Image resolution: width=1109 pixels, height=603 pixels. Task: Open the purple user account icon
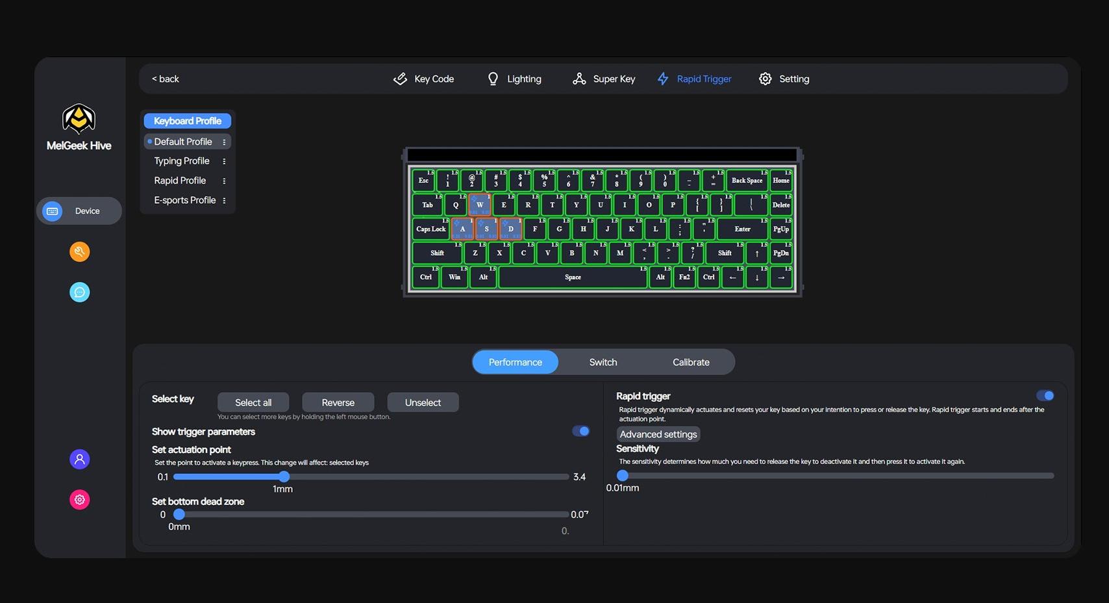pos(79,460)
